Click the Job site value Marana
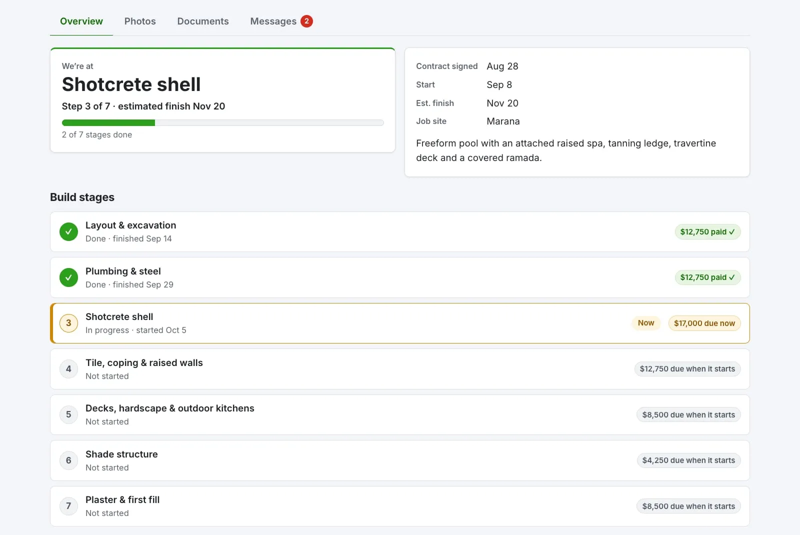This screenshot has width=800, height=535. point(503,121)
